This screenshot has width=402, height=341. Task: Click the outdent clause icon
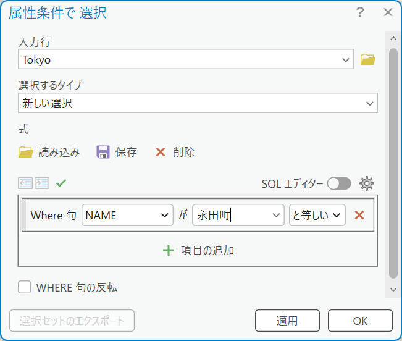pyautogui.click(x=25, y=183)
